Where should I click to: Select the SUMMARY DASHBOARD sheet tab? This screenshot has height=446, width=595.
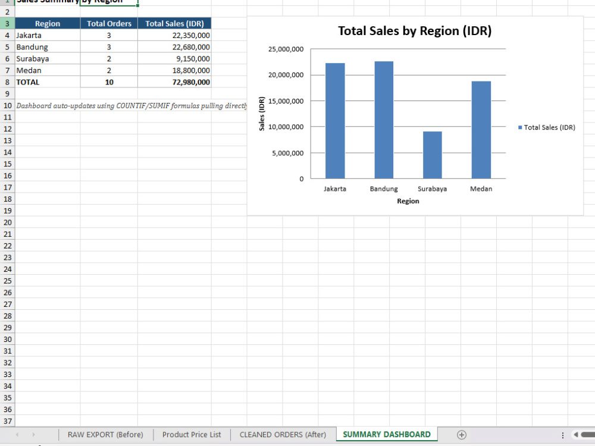tap(387, 434)
